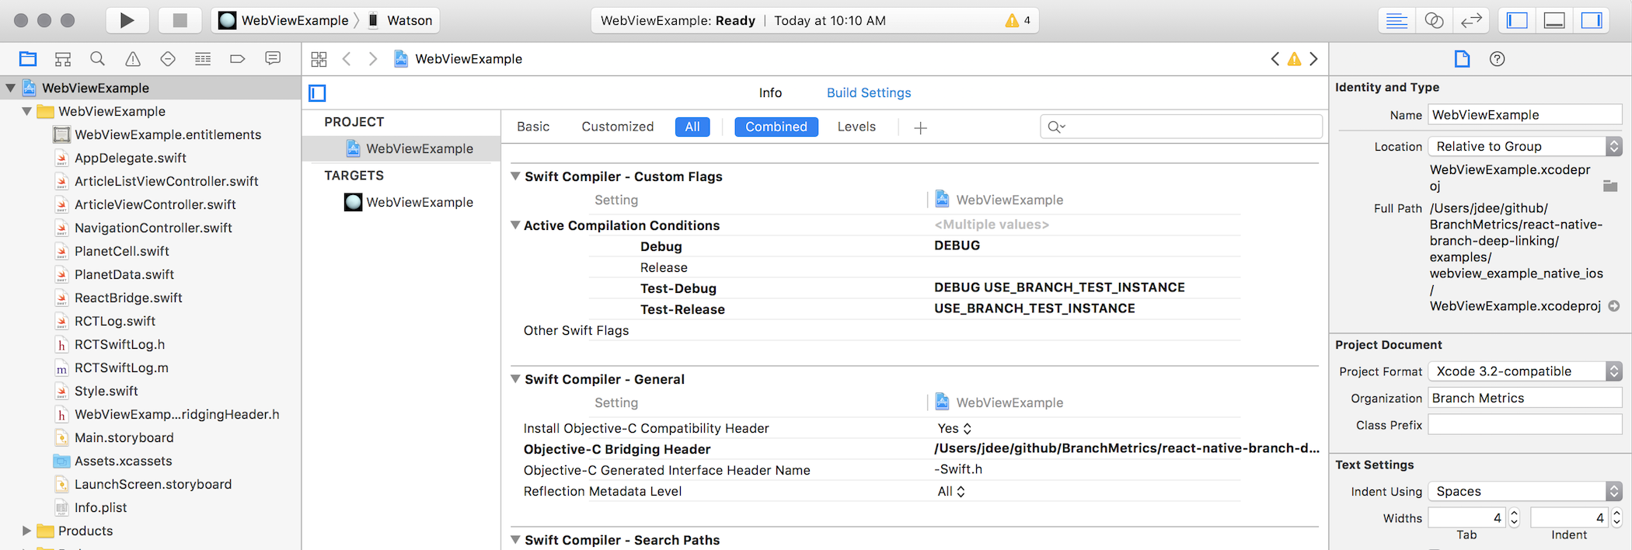Open the report navigator

click(x=273, y=58)
